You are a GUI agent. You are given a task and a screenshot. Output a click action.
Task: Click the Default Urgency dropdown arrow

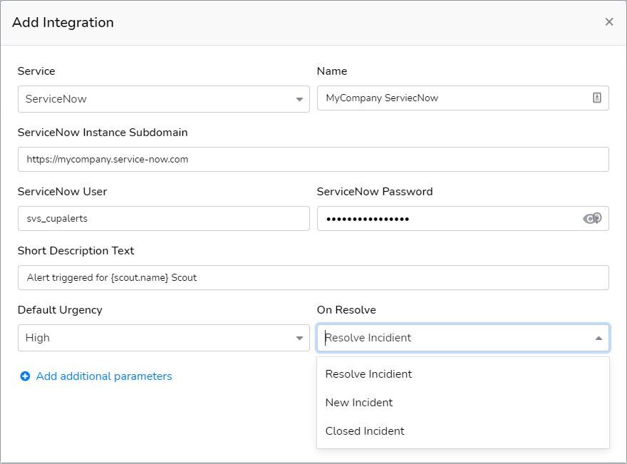coord(299,339)
